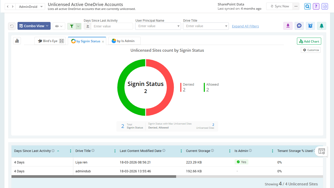Screen dimensions: 334x188
Task: Open the more options next to Sync Now
Action: (296, 6)
